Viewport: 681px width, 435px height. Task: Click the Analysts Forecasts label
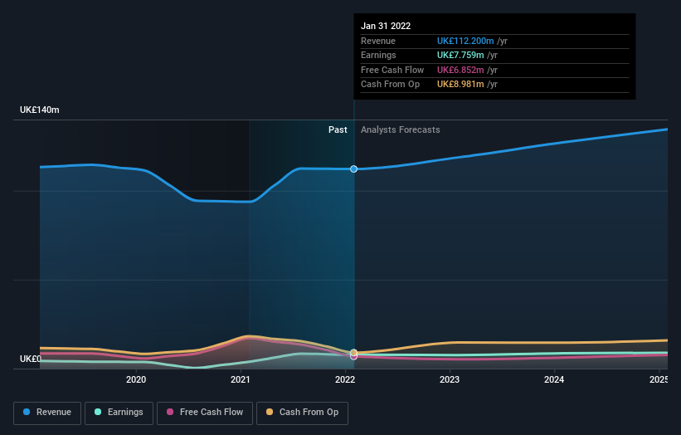[401, 130]
